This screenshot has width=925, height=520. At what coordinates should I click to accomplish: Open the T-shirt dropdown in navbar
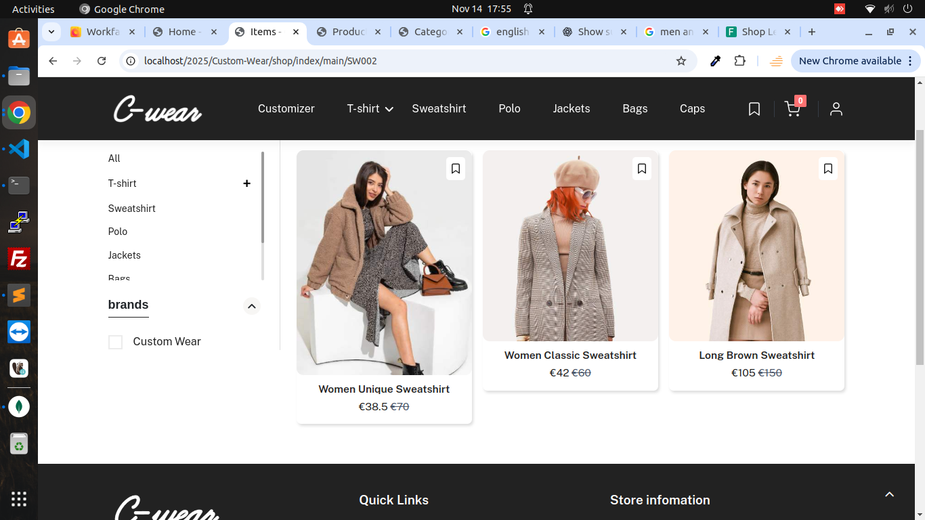[370, 109]
